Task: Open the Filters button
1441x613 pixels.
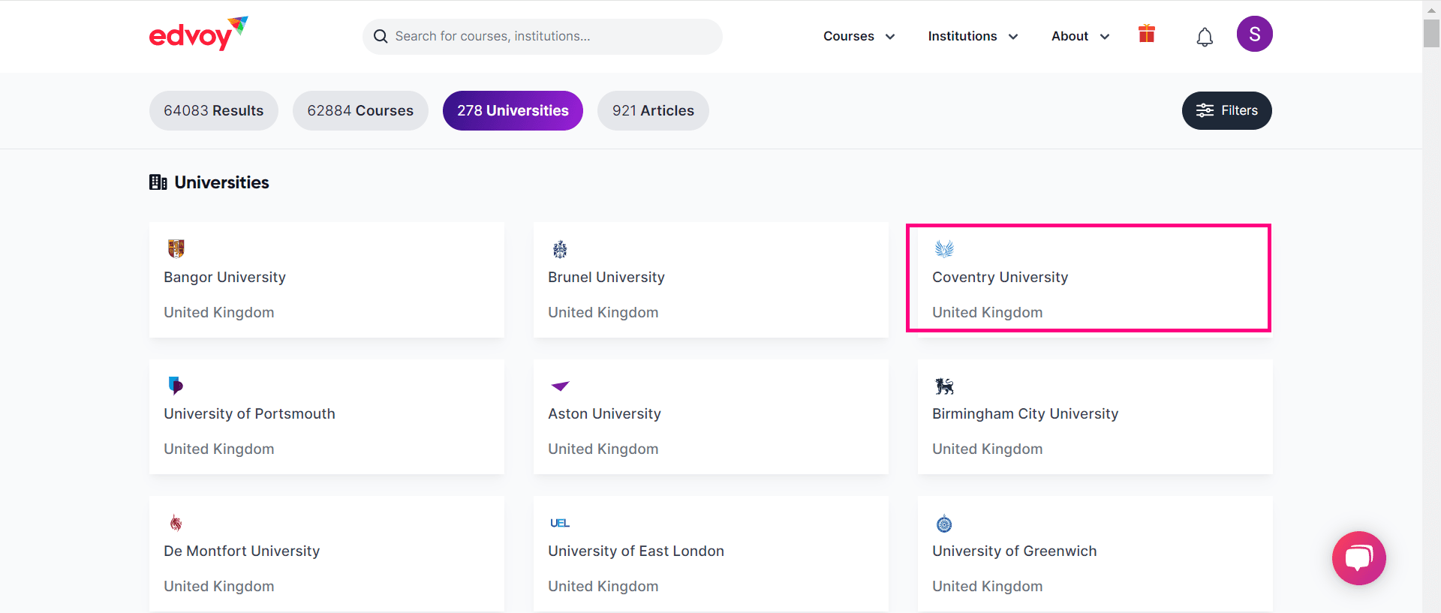Action: tap(1226, 110)
